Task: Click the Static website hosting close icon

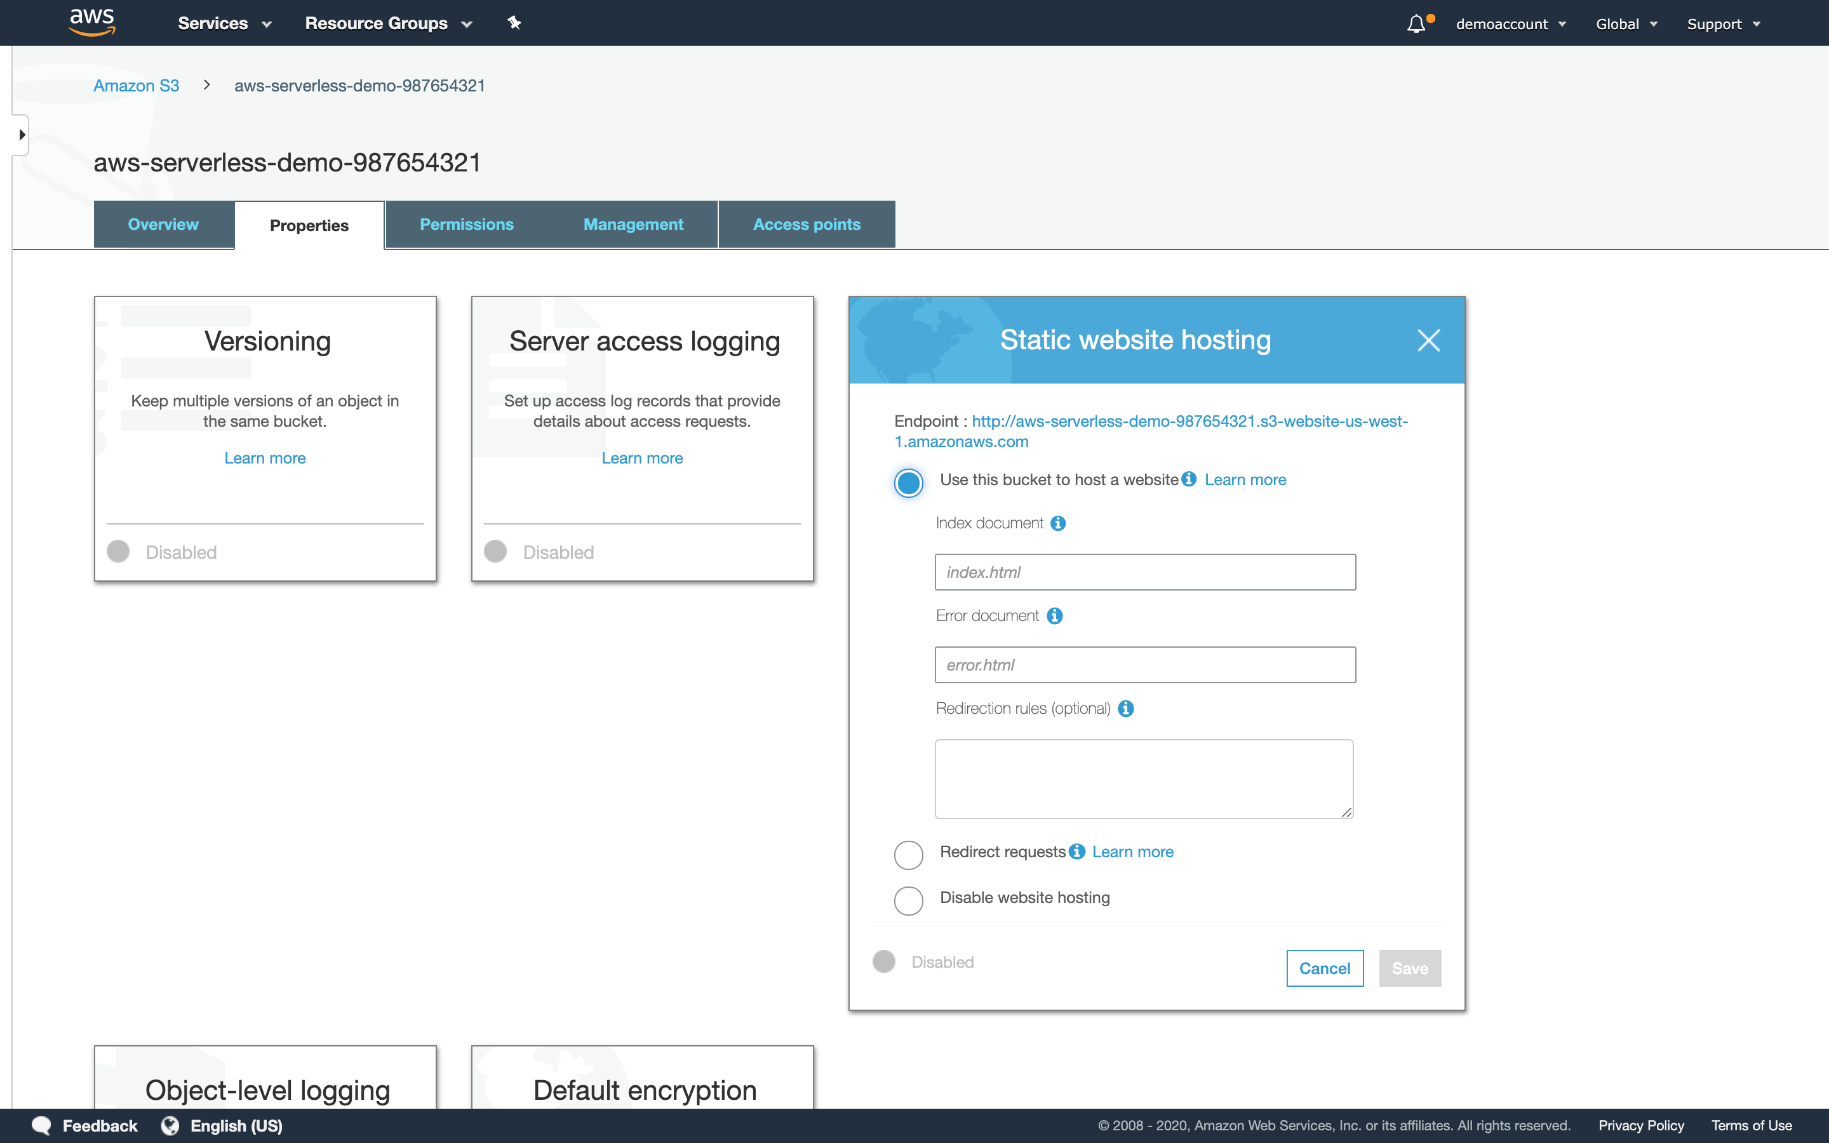Action: [x=1430, y=340]
